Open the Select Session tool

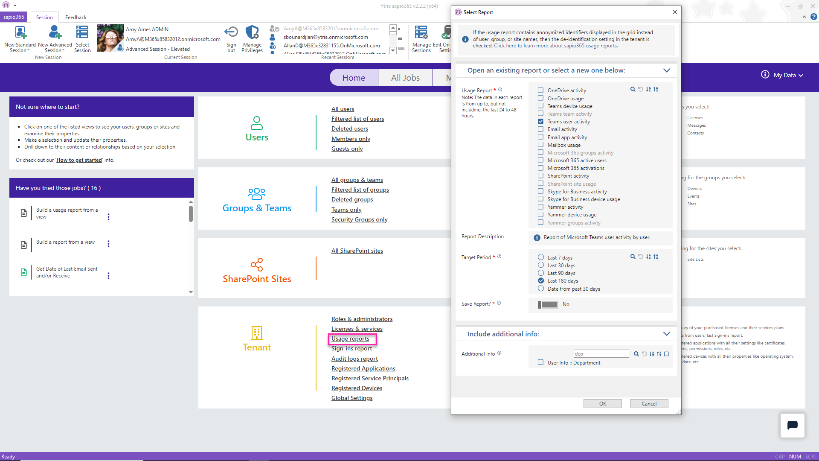(x=82, y=39)
